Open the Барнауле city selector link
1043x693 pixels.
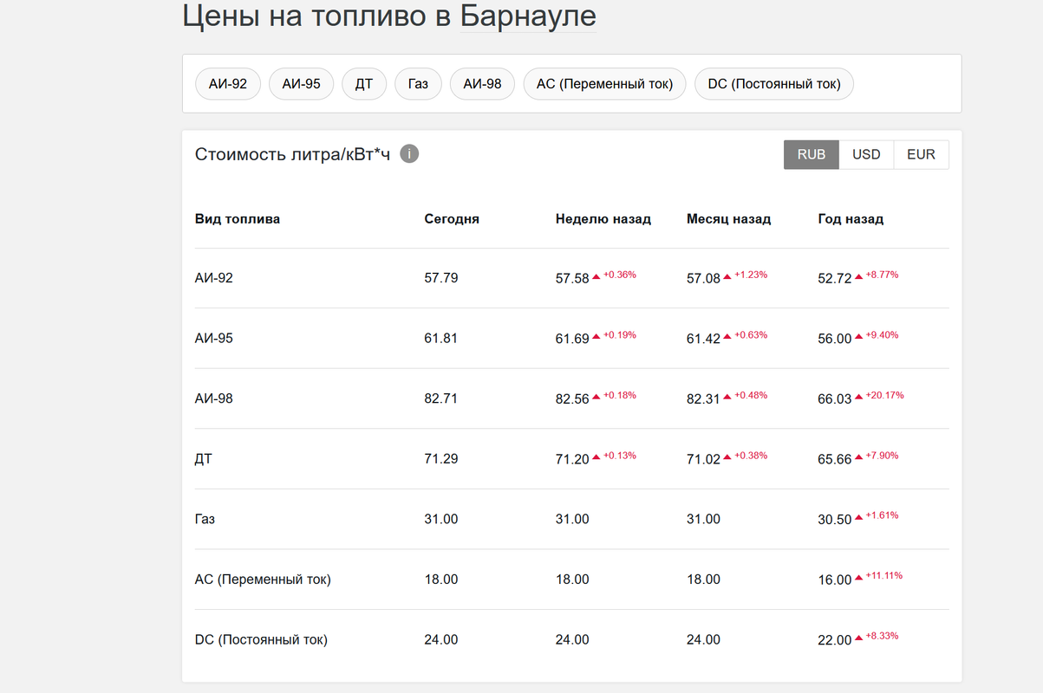(529, 16)
